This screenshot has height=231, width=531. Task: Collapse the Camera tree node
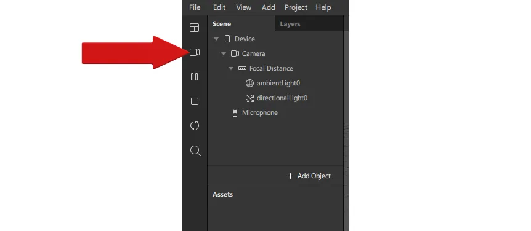pos(224,53)
